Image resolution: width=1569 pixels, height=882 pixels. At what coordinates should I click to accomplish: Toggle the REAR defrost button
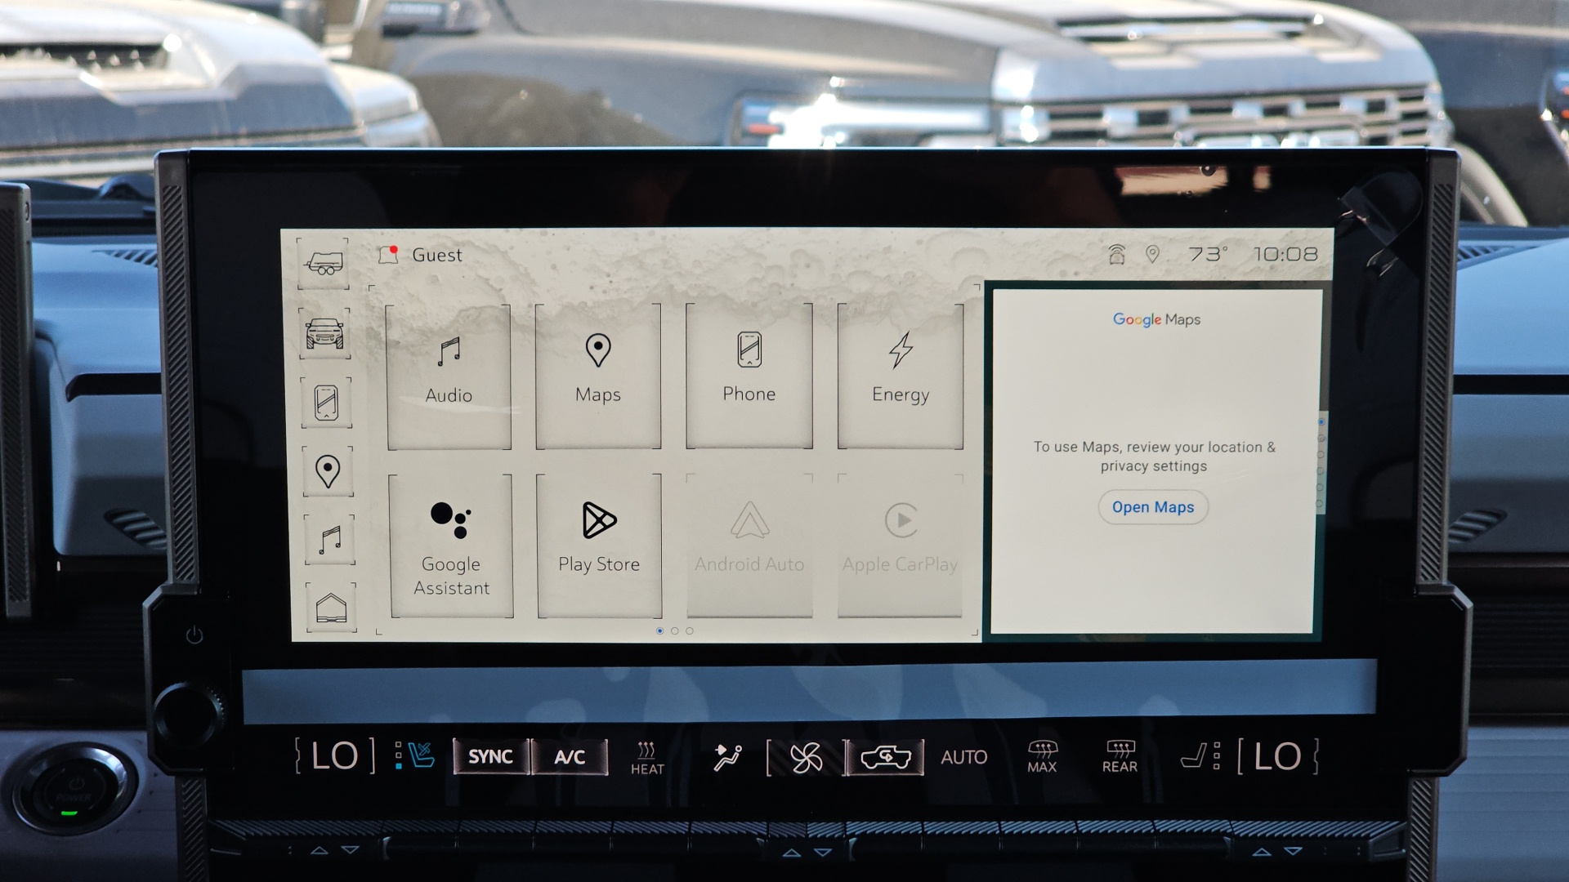(1120, 757)
